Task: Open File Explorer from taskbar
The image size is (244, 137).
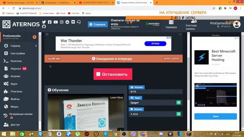Action: [x=13, y=134]
